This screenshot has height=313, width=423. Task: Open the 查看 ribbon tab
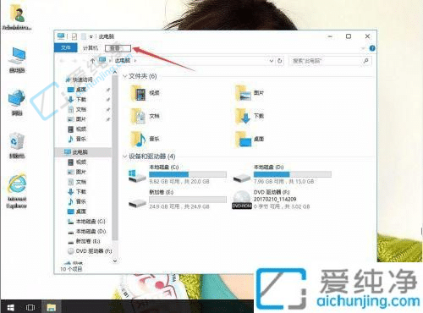point(118,48)
